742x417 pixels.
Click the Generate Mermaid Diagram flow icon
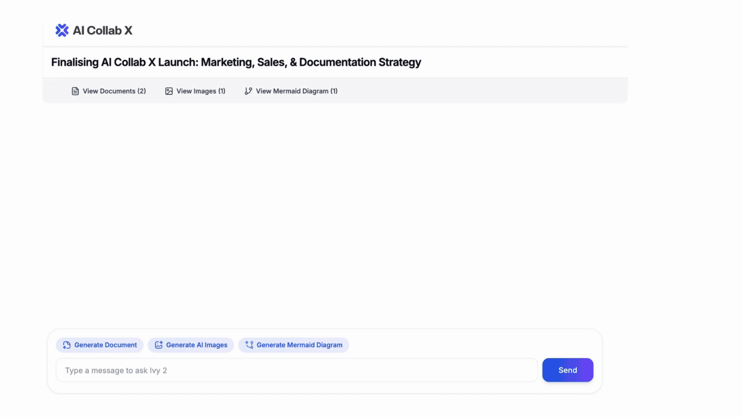coord(249,345)
